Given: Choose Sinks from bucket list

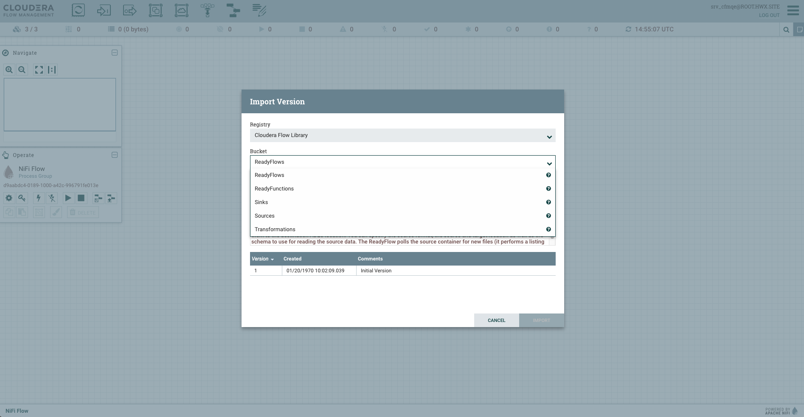Looking at the screenshot, I should click(261, 202).
